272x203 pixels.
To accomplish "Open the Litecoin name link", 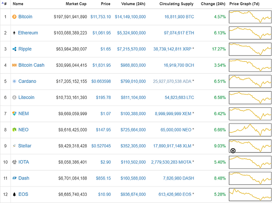I will coord(26,98).
